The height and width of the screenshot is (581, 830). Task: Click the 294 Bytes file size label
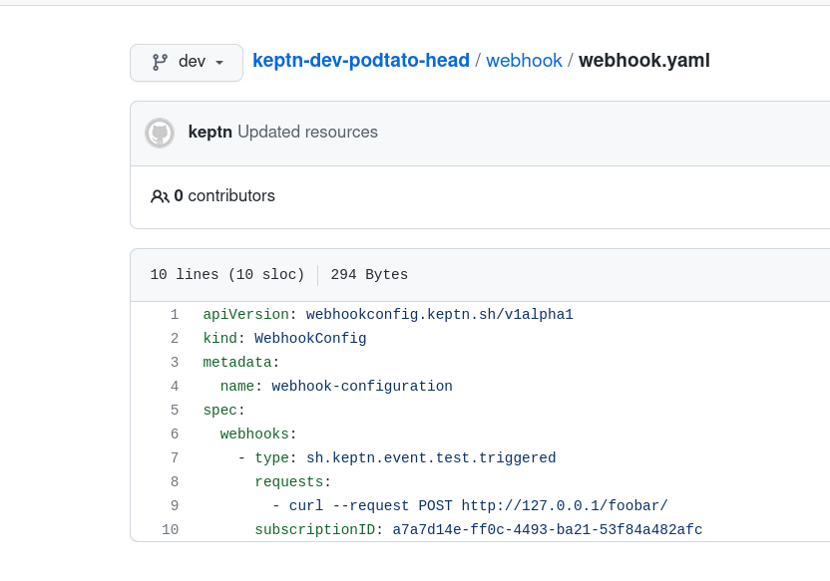[369, 274]
